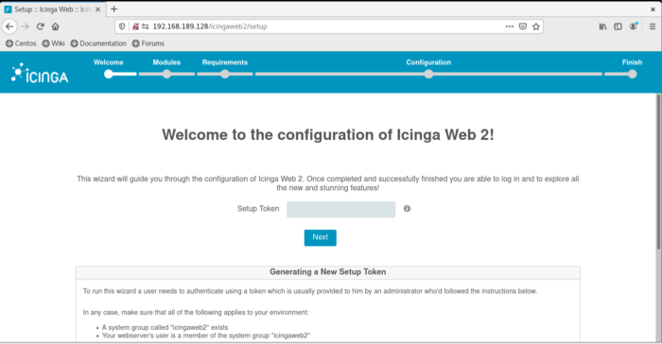Click the Setup Token label
The width and height of the screenshot is (662, 344).
coord(258,209)
